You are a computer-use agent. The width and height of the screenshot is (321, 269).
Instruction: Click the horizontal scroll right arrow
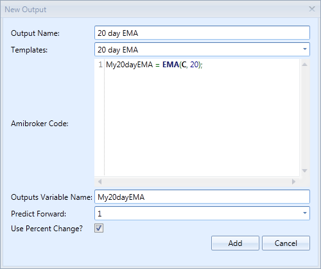pos(293,182)
